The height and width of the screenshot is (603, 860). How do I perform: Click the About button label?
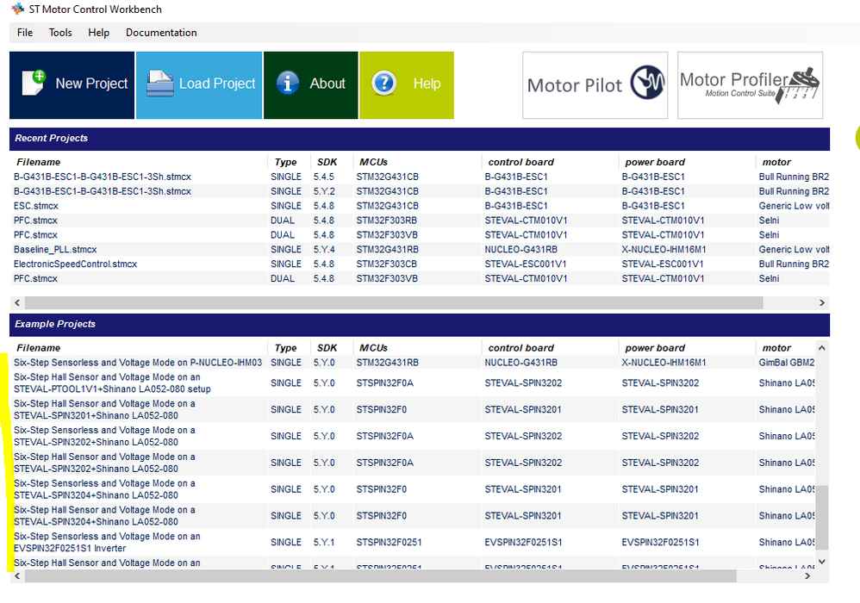coord(327,84)
